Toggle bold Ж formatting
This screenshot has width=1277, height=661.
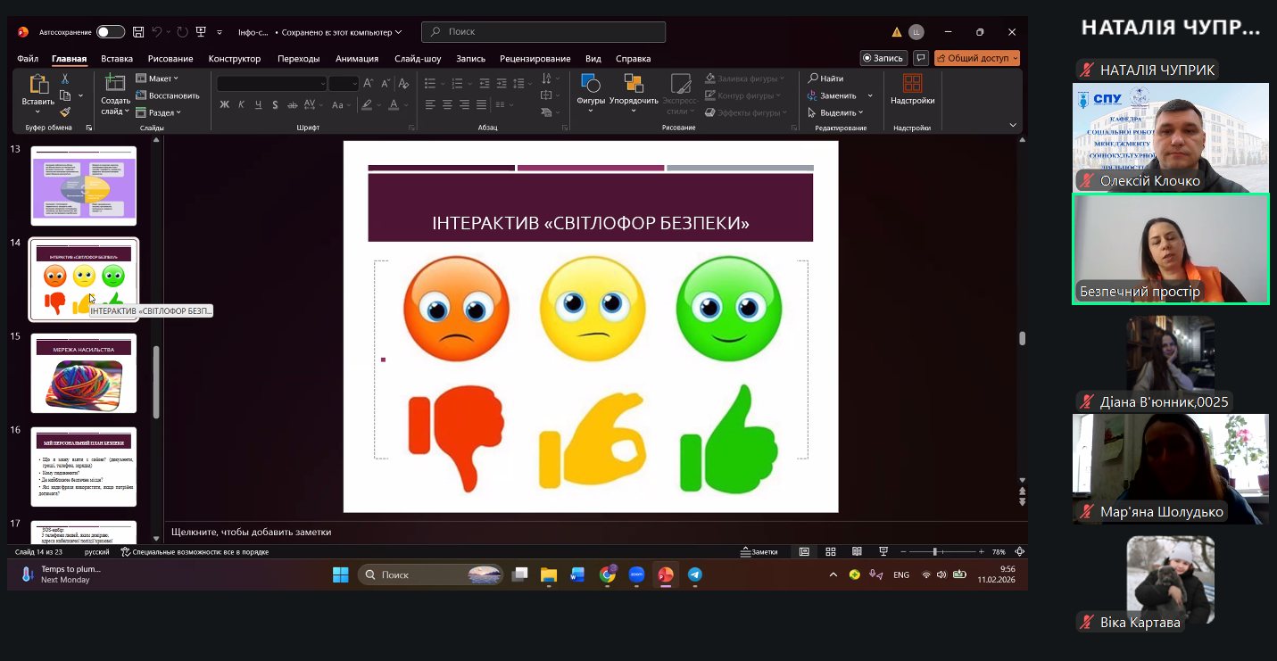[x=225, y=104]
